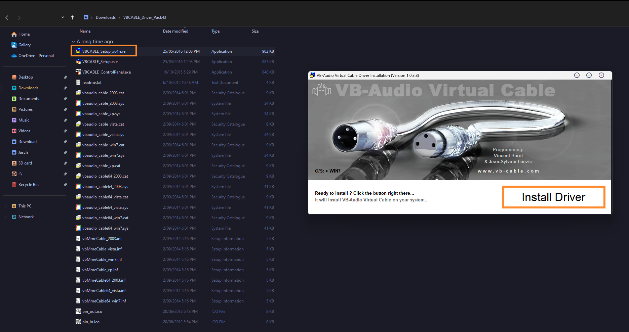This screenshot has height=332, width=629.
Task: Click the readme.txt file icon
Action: [78, 82]
